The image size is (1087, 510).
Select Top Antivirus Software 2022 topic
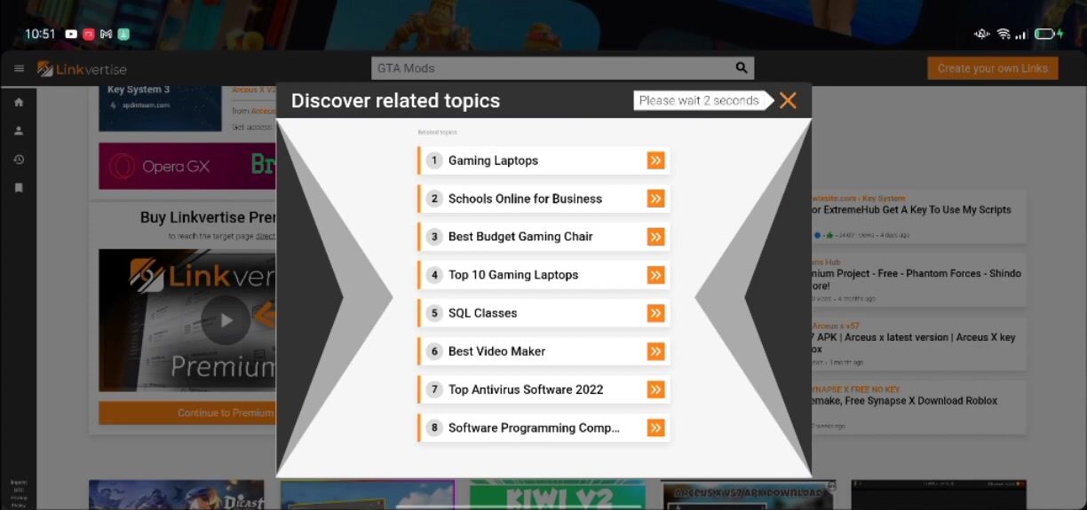tap(543, 389)
